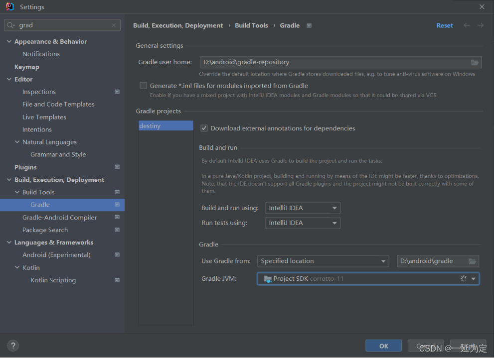Click project icon next to Package Search

(117, 230)
